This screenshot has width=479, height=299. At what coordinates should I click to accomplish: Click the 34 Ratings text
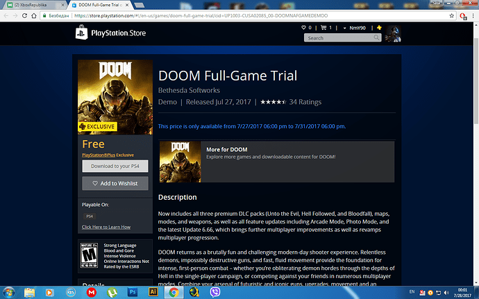coord(305,102)
